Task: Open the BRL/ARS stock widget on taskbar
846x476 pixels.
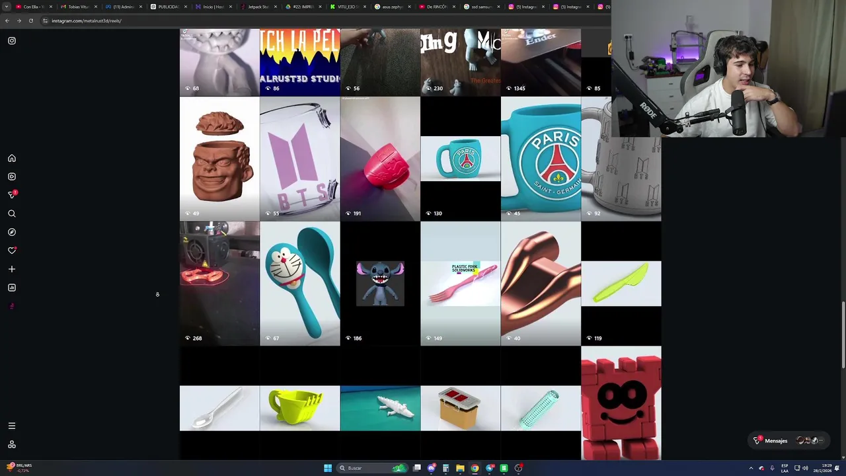Action: (19, 467)
